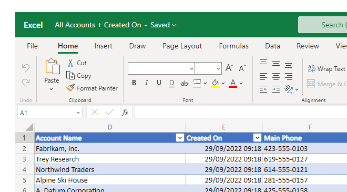The height and width of the screenshot is (192, 347).
Task: Align text to top
Action: tap(263, 62)
